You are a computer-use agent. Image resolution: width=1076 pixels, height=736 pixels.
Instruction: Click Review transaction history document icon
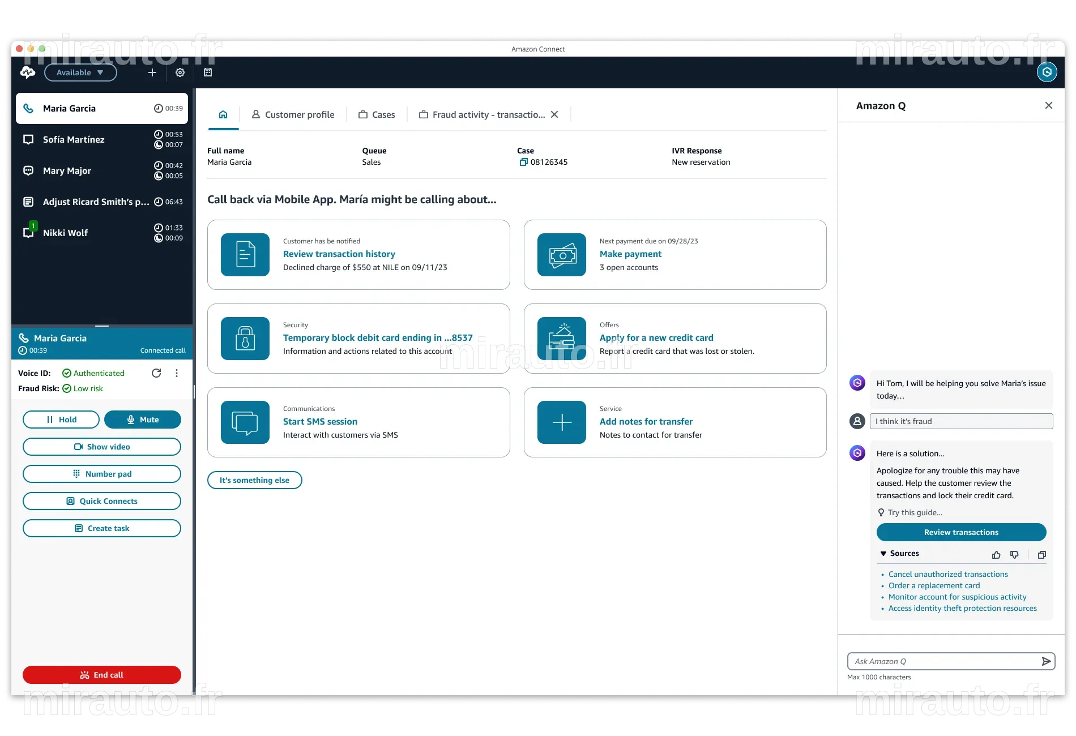click(245, 255)
